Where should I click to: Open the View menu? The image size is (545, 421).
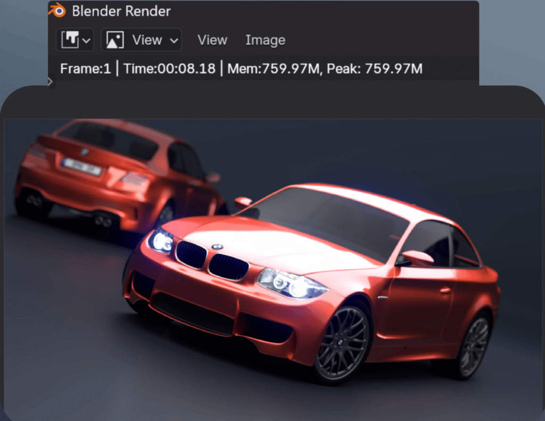[212, 40]
